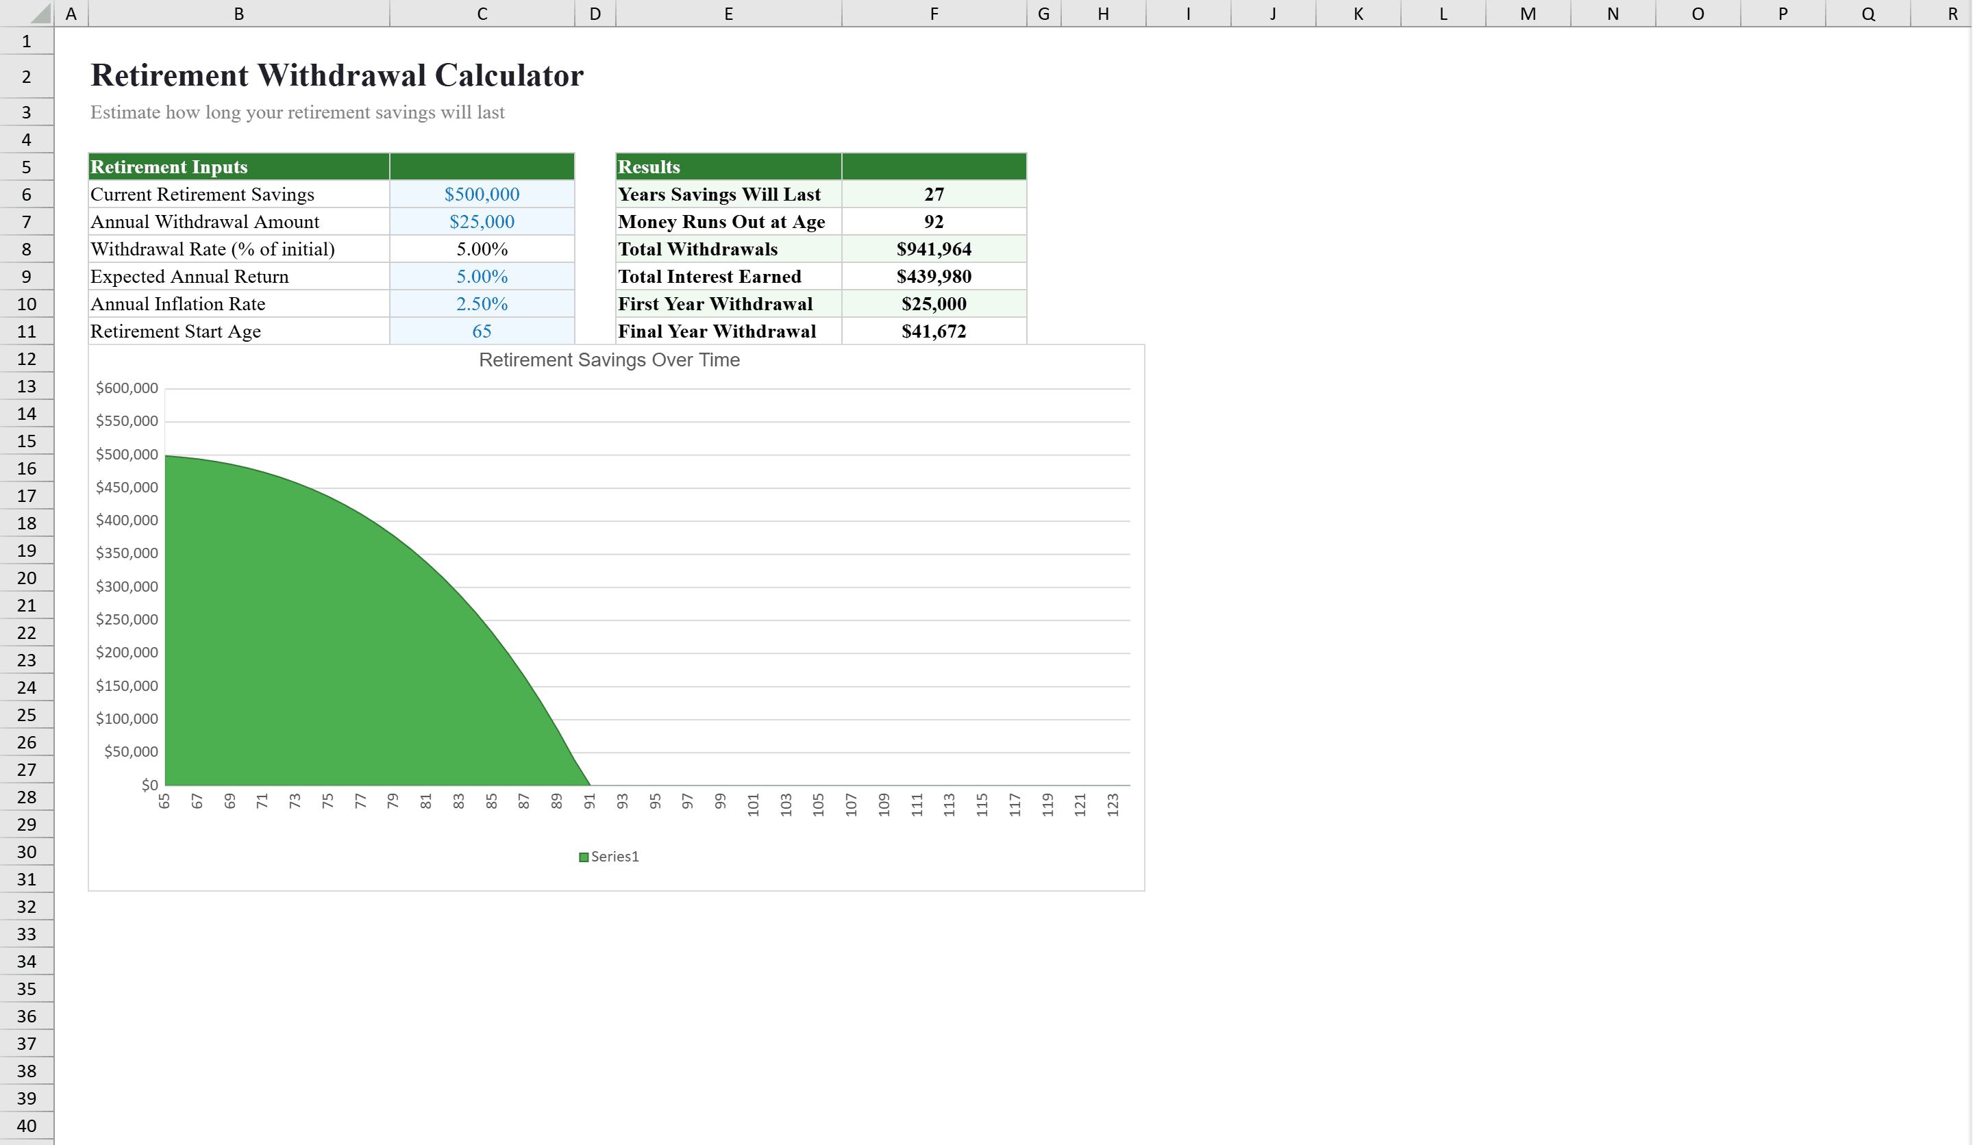Click the Total Interest Earned result cell
Viewport: 1973px width, 1145px height.
tap(933, 276)
